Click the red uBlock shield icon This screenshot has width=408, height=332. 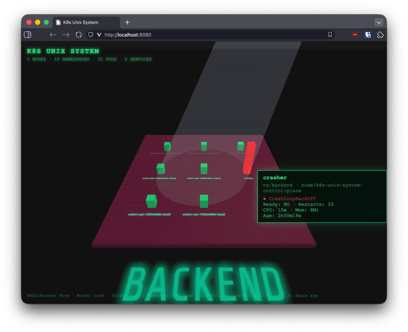point(355,35)
